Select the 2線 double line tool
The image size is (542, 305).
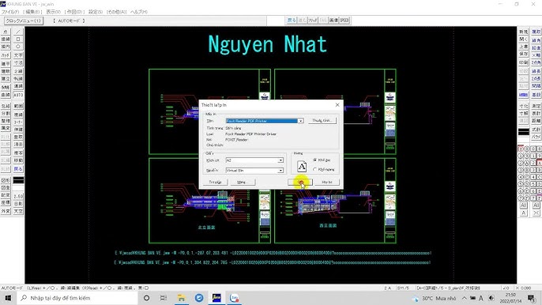[18, 71]
